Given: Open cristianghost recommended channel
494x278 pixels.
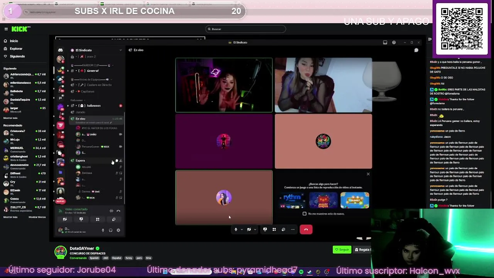Looking at the screenshot, I should click(x=25, y=158).
